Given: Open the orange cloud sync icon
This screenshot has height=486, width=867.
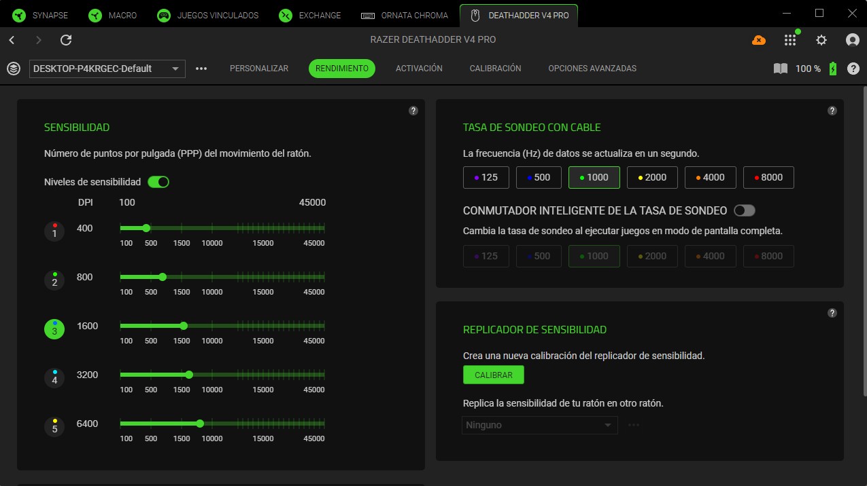Looking at the screenshot, I should pyautogui.click(x=758, y=40).
